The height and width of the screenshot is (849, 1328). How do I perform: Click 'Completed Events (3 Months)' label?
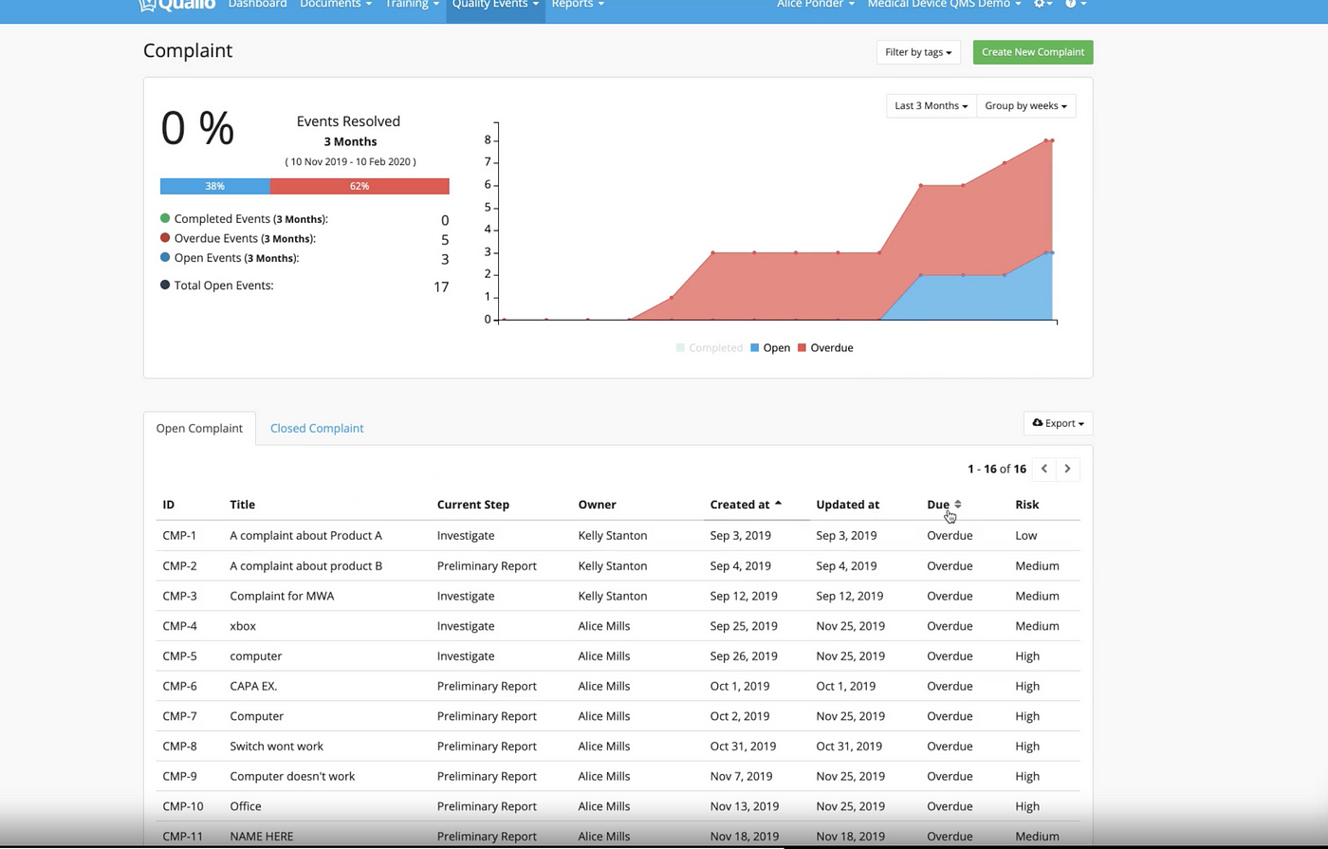pyautogui.click(x=250, y=219)
